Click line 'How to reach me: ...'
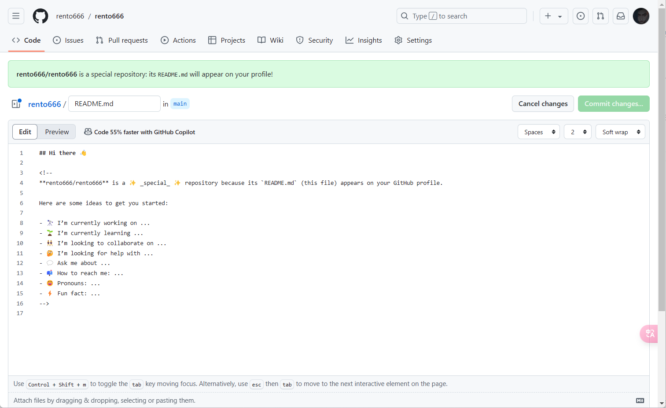Image resolution: width=666 pixels, height=408 pixels. point(81,273)
